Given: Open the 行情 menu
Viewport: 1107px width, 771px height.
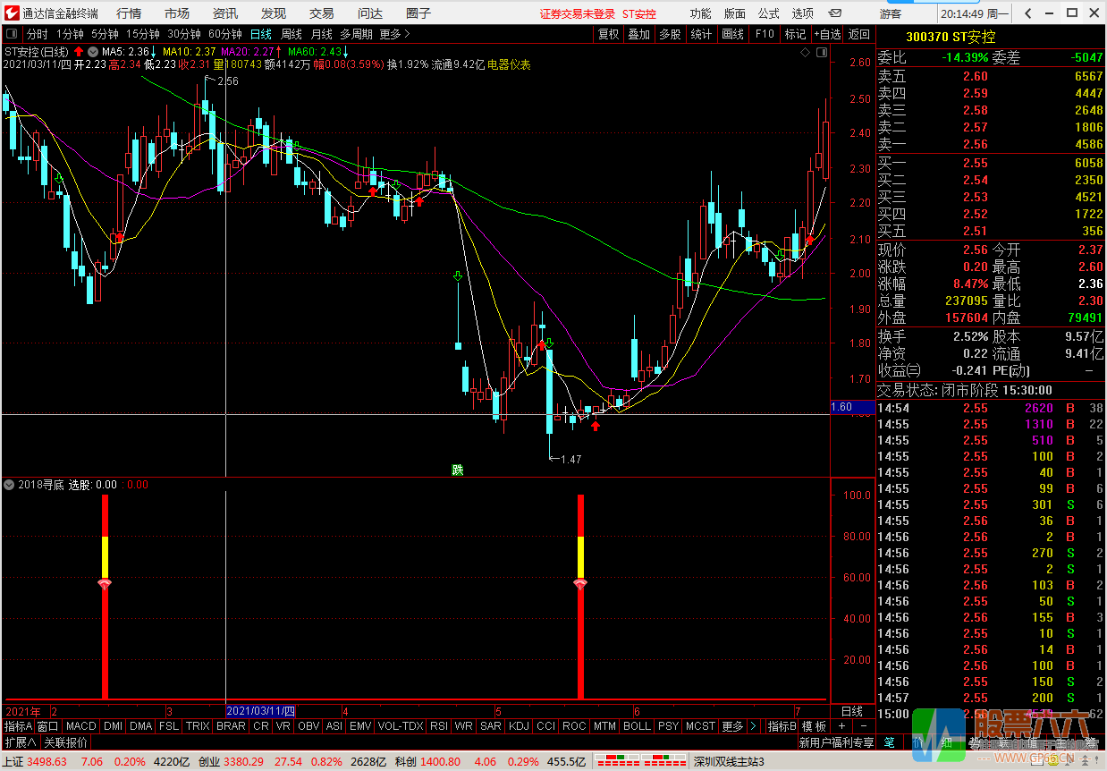Looking at the screenshot, I should tap(129, 13).
